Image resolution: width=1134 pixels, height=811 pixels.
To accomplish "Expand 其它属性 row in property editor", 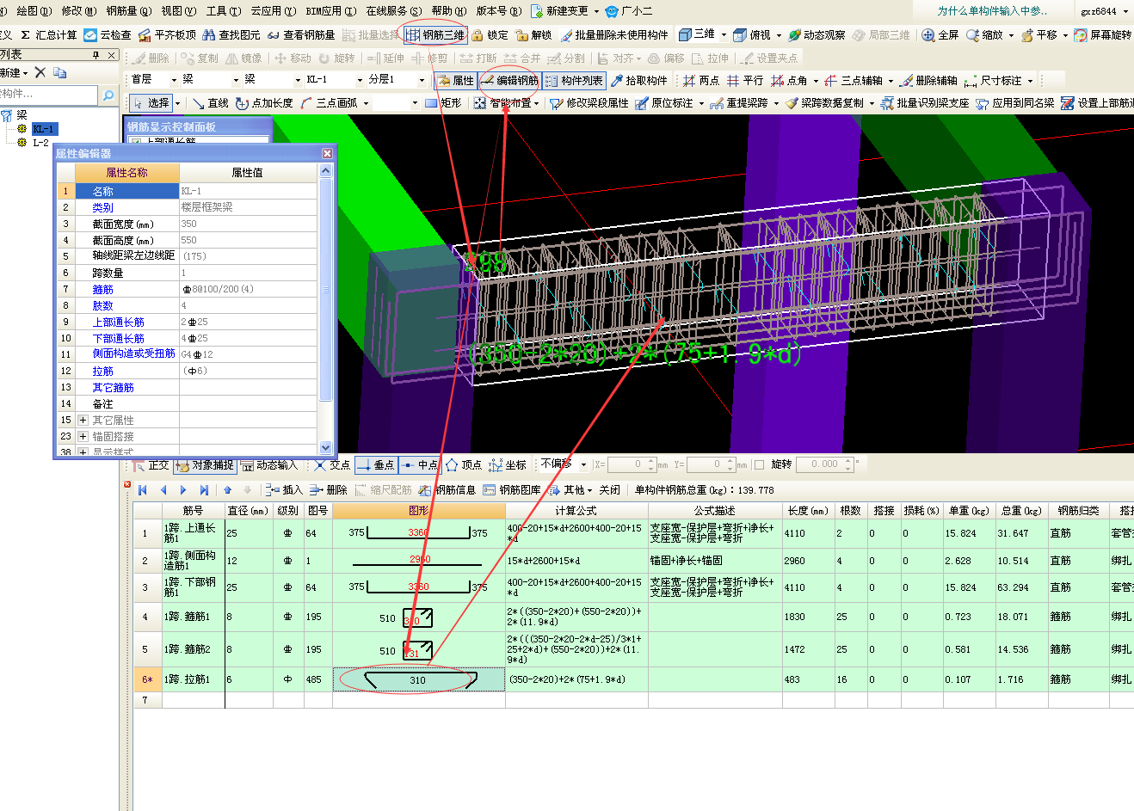I will [x=83, y=421].
